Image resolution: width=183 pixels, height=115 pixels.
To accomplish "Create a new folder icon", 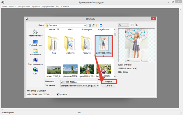I will coord(97,25).
